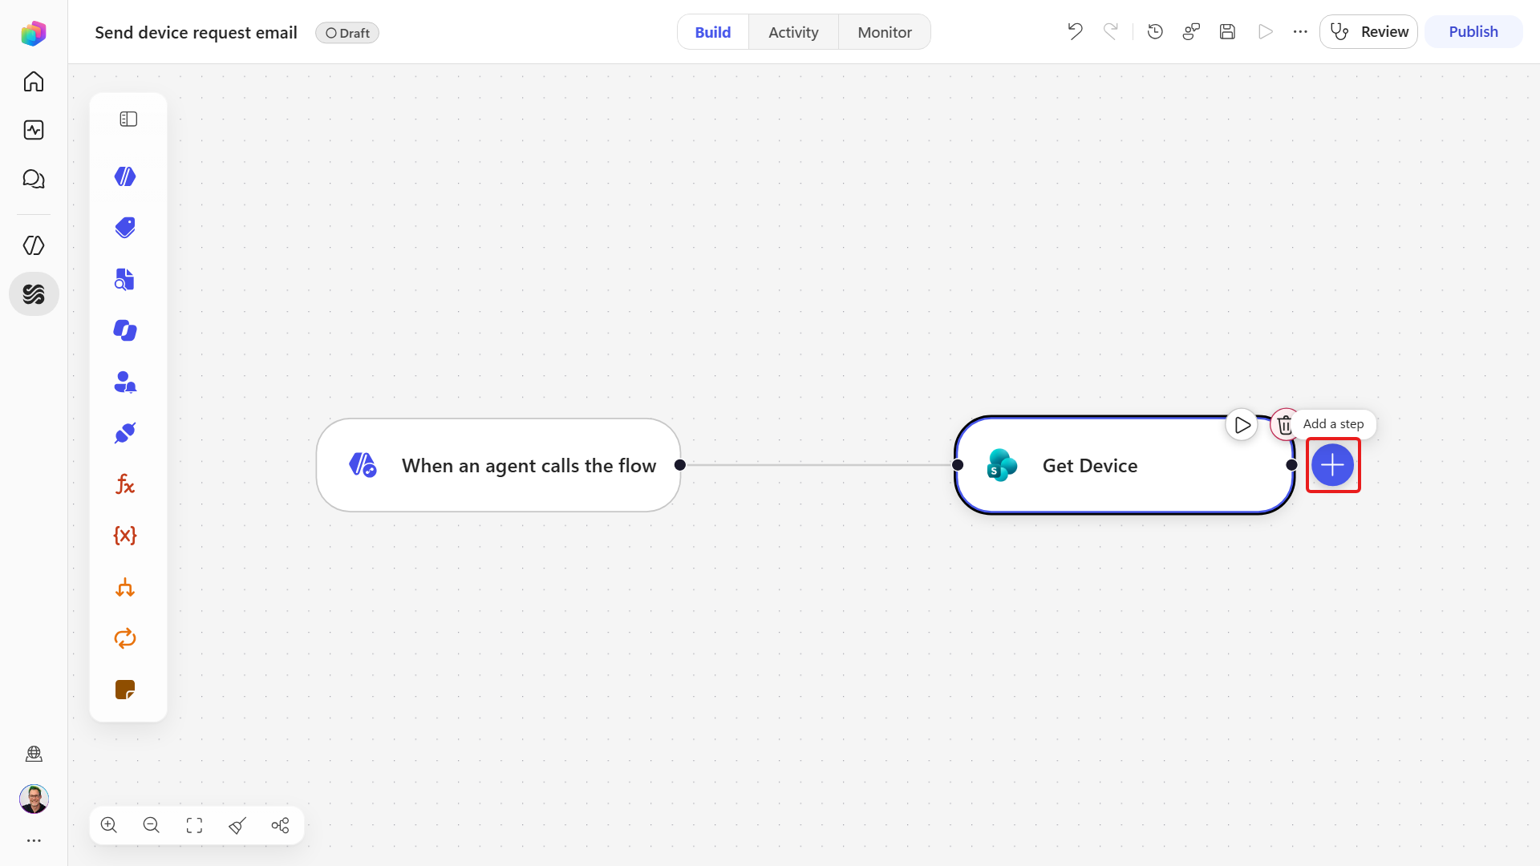The width and height of the screenshot is (1540, 866).
Task: Click the connected-nodes icon in the zoom toolbar
Action: [x=280, y=825]
